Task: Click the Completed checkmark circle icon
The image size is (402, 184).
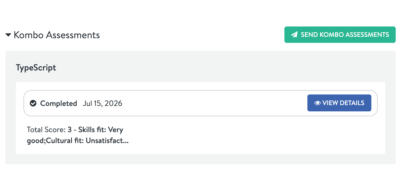Action: pyautogui.click(x=33, y=103)
